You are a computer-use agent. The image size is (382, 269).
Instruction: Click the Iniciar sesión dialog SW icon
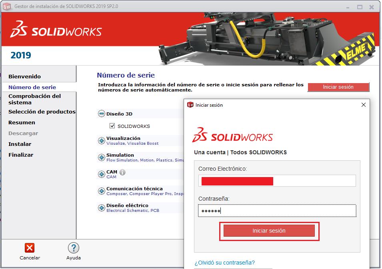pyautogui.click(x=190, y=105)
